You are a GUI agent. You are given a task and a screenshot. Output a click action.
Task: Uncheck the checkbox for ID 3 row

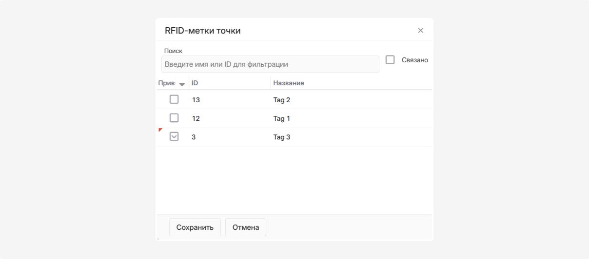pyautogui.click(x=174, y=137)
